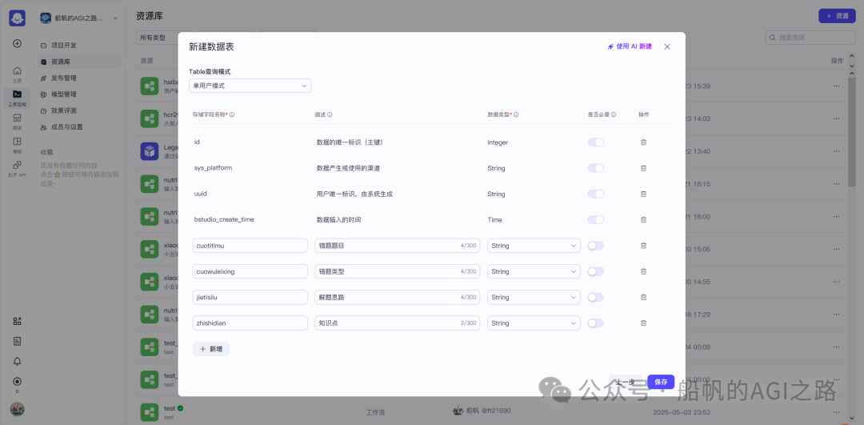Open 发布管理 menu item
This screenshot has height=425, width=864.
point(80,78)
